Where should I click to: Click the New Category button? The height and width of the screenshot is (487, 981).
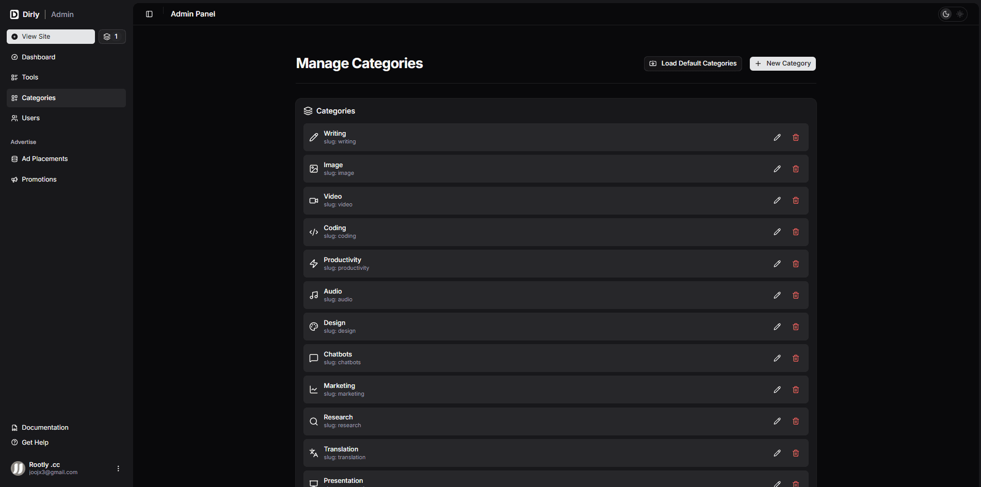coord(782,63)
